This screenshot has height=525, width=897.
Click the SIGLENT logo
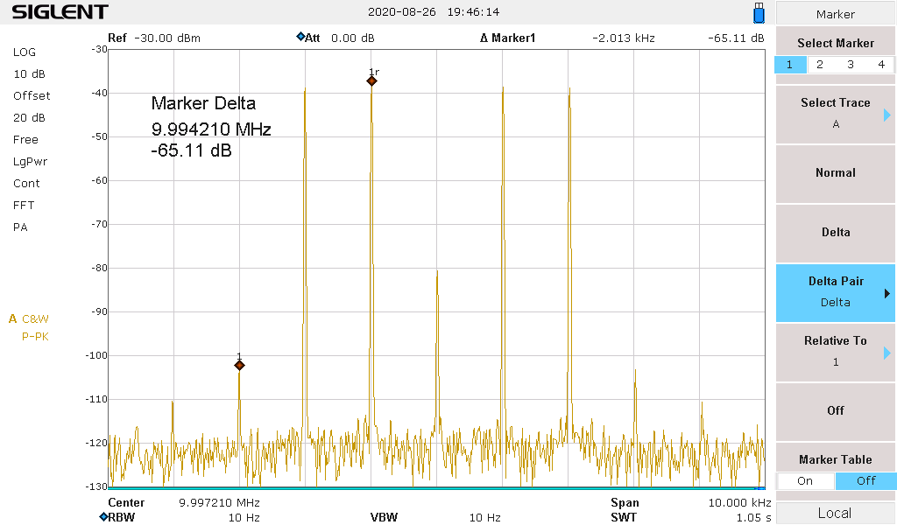point(60,12)
